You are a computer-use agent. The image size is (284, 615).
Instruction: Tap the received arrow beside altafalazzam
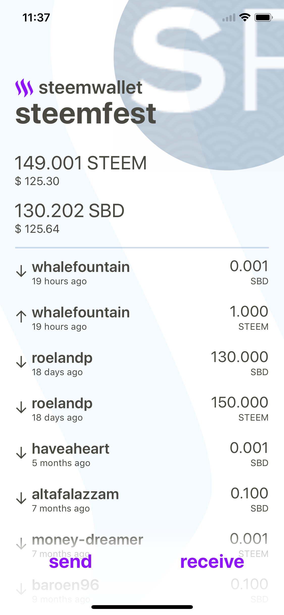click(x=21, y=498)
